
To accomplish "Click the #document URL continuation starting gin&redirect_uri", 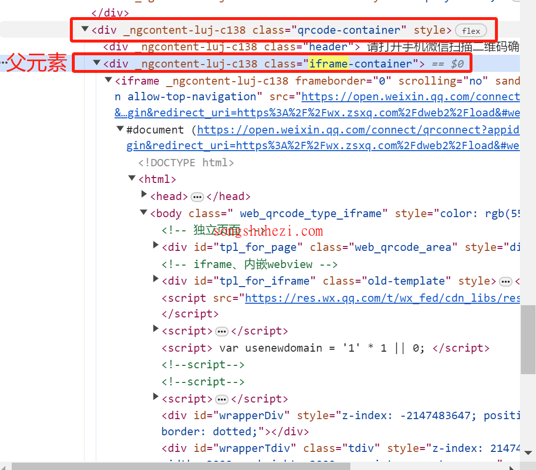I will 323,146.
